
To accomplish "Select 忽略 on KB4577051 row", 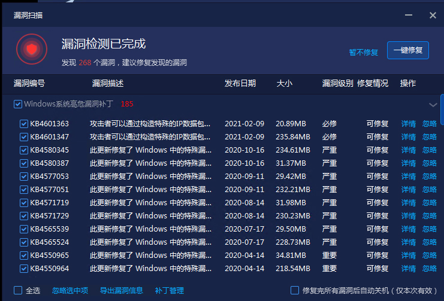I will (x=430, y=190).
